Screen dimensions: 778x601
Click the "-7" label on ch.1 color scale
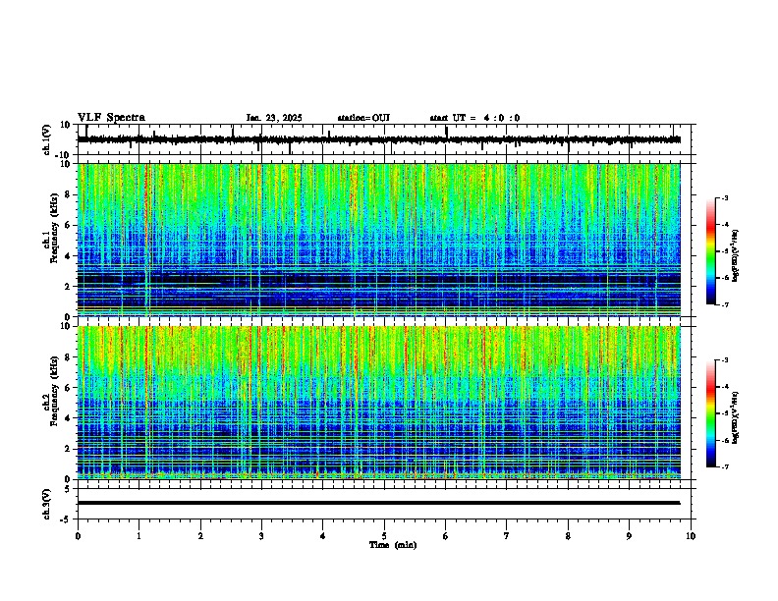(x=724, y=305)
